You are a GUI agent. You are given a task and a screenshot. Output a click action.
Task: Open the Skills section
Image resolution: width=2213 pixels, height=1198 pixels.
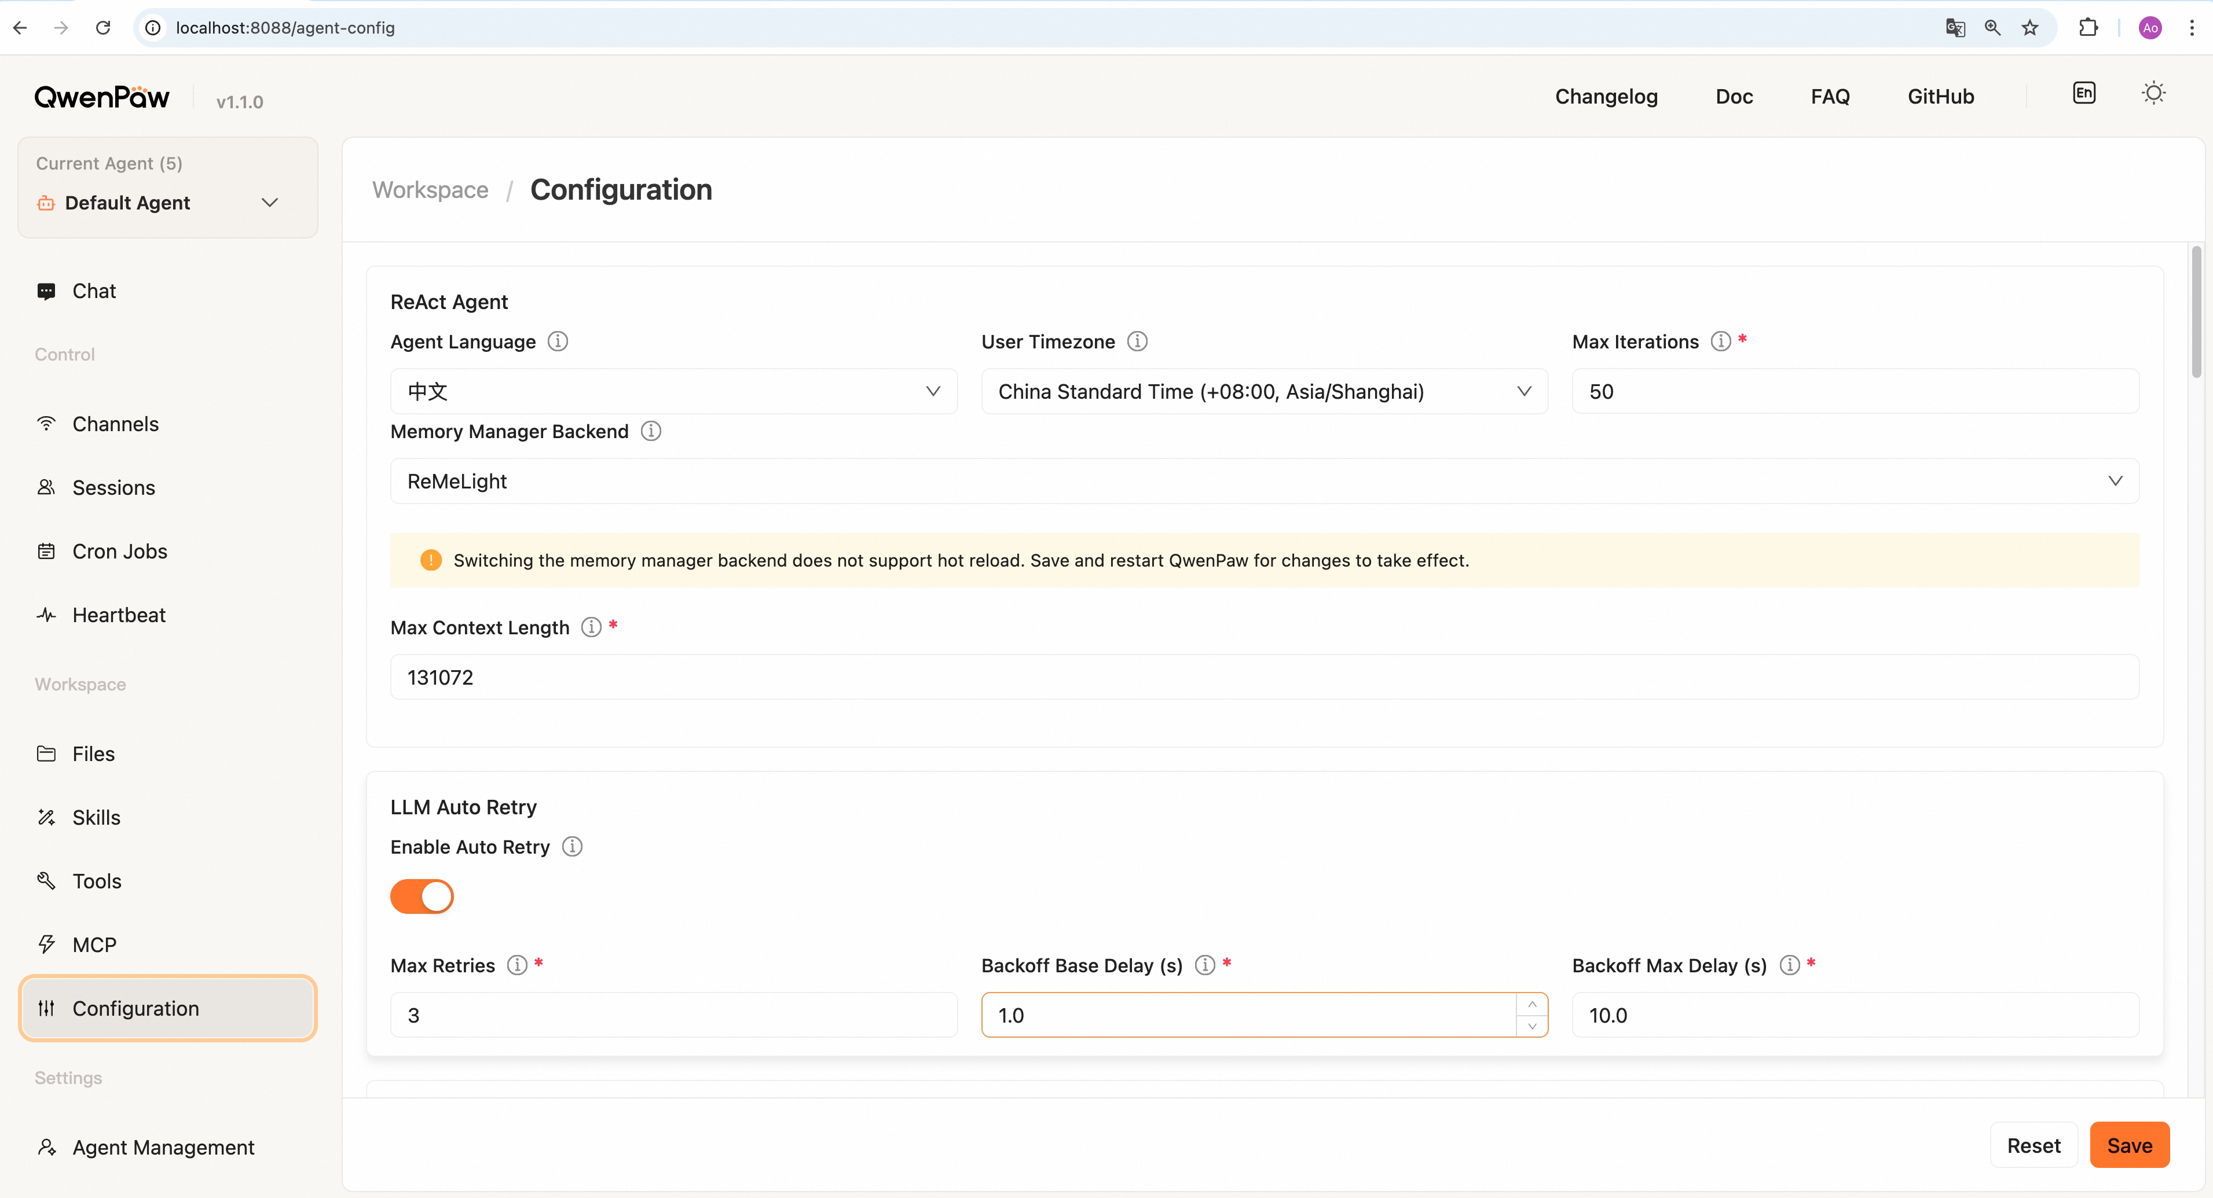coord(96,817)
